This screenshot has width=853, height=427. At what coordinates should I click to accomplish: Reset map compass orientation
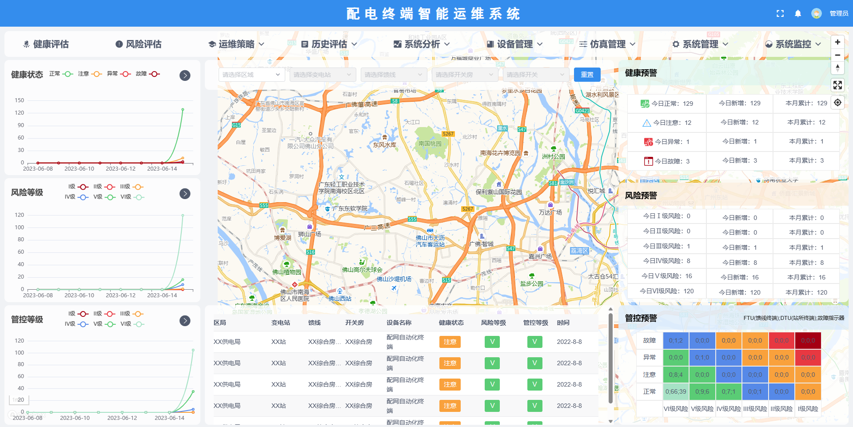tap(837, 68)
